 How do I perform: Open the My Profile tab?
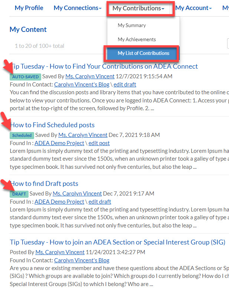[x=29, y=8]
